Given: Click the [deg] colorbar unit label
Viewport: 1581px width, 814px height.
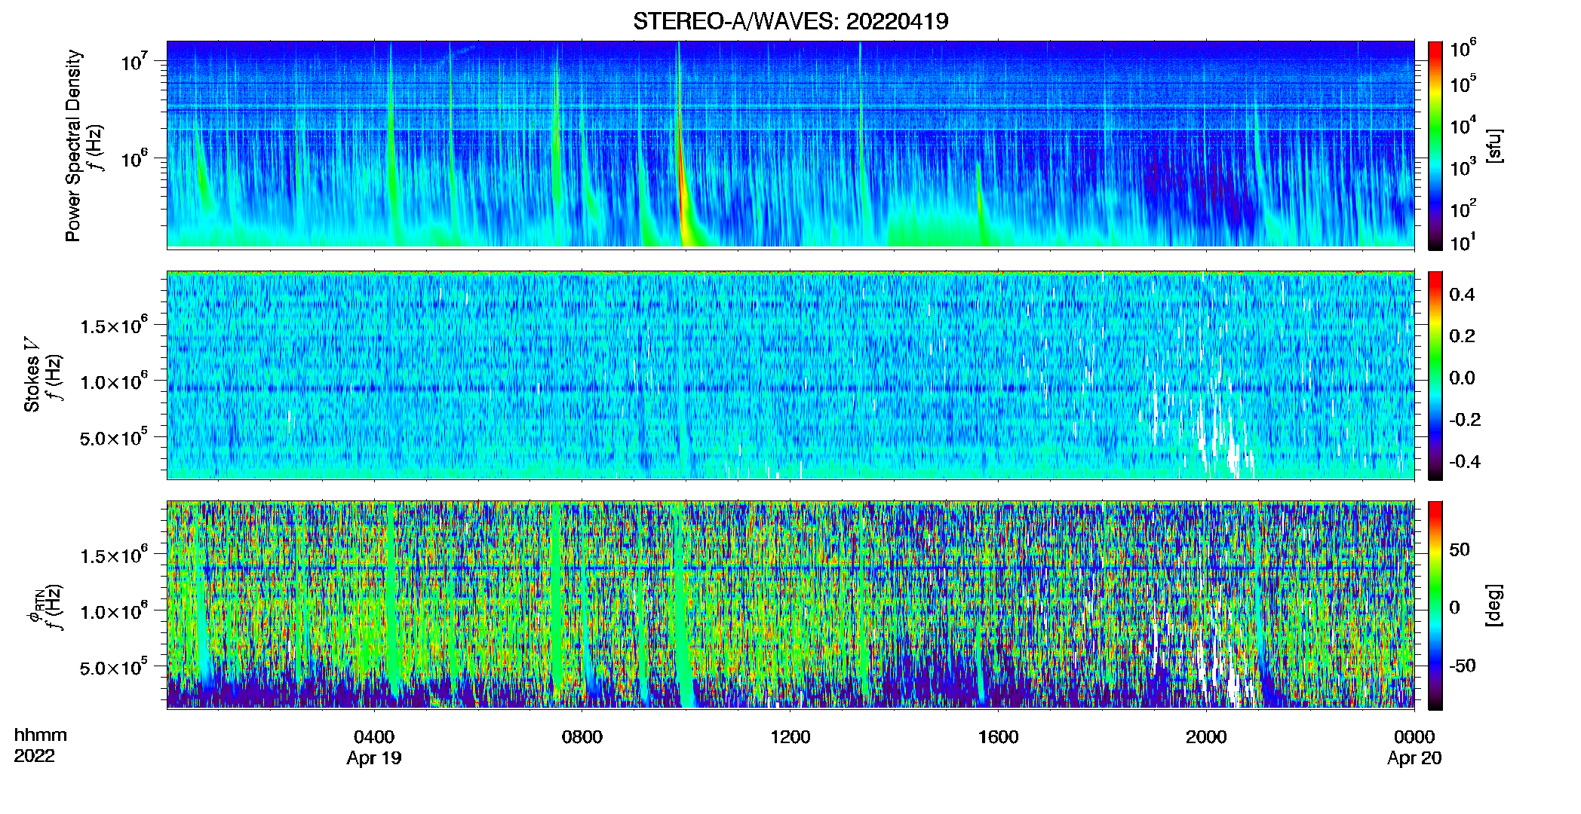Looking at the screenshot, I should (x=1494, y=605).
